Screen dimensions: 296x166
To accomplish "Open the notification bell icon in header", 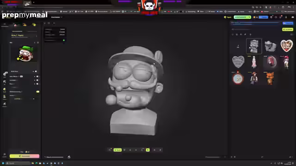I will point(280,17).
